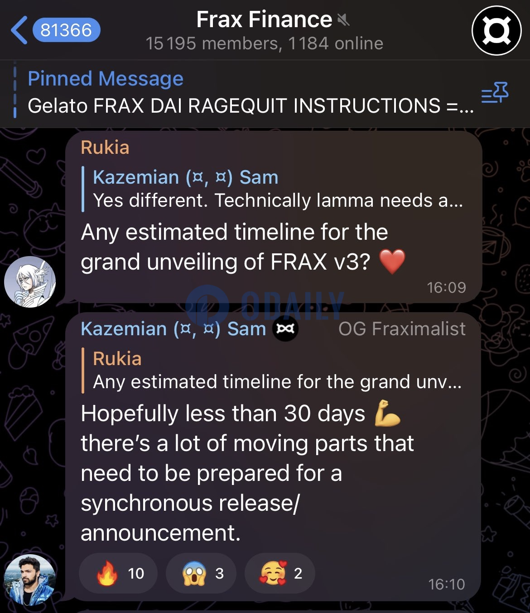Toggle the hearts smiley reaction with 2
The width and height of the screenshot is (530, 613).
click(279, 573)
